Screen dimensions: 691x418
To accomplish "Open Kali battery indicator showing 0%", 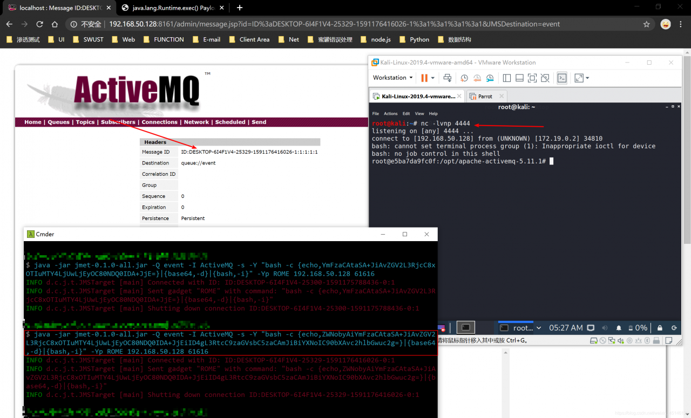I will 637,327.
